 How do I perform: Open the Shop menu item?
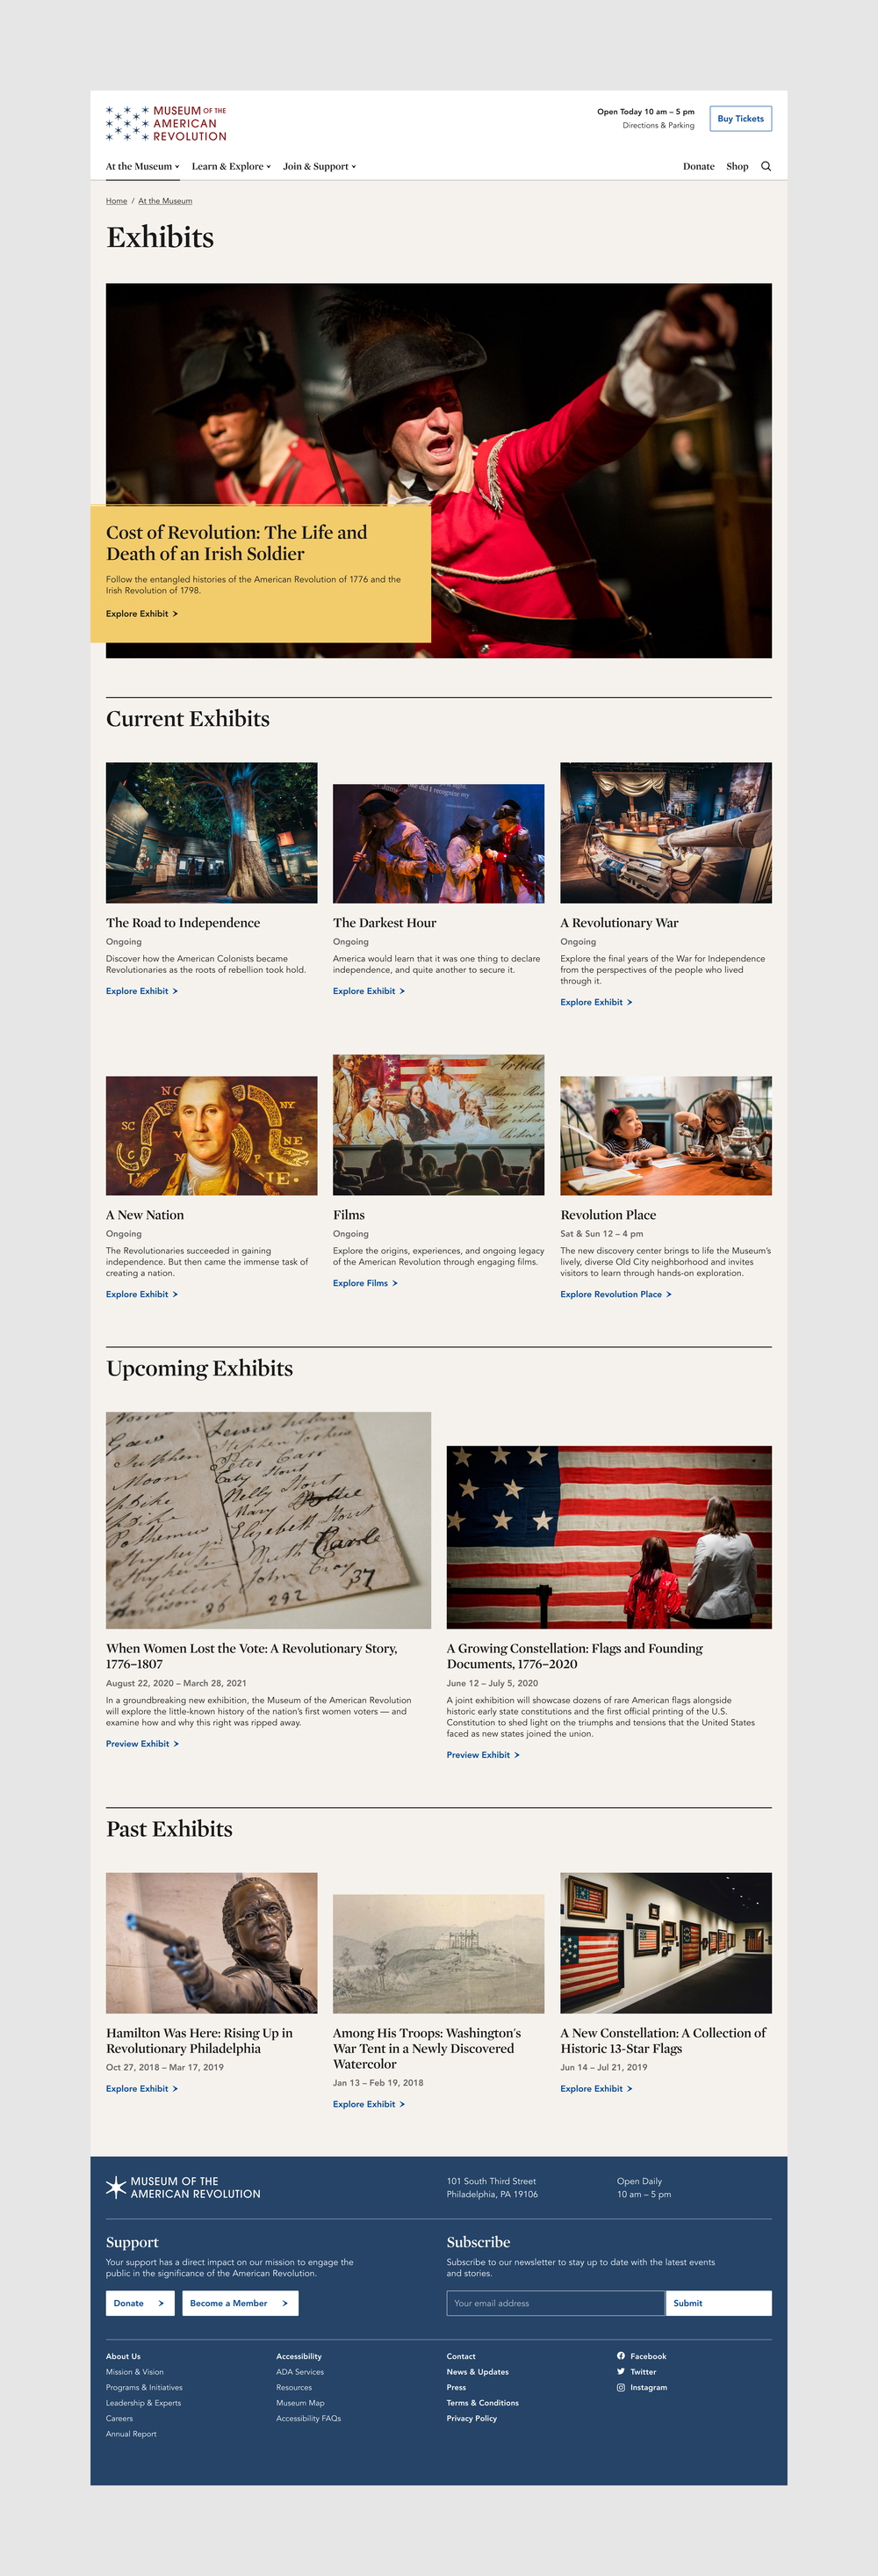[738, 167]
